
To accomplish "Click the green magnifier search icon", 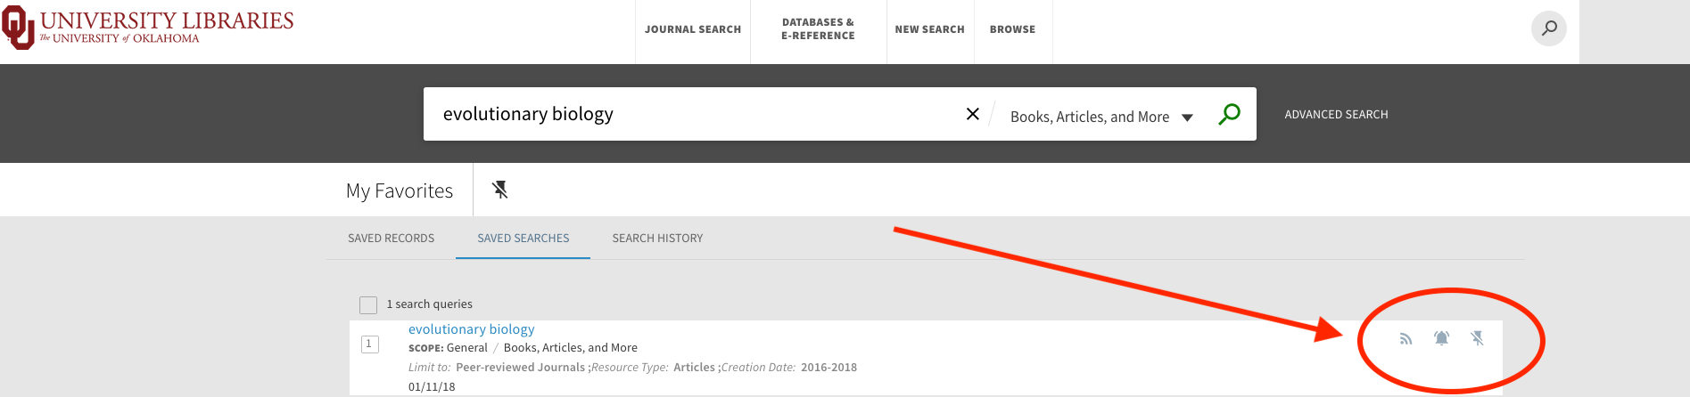I will pos(1229,114).
